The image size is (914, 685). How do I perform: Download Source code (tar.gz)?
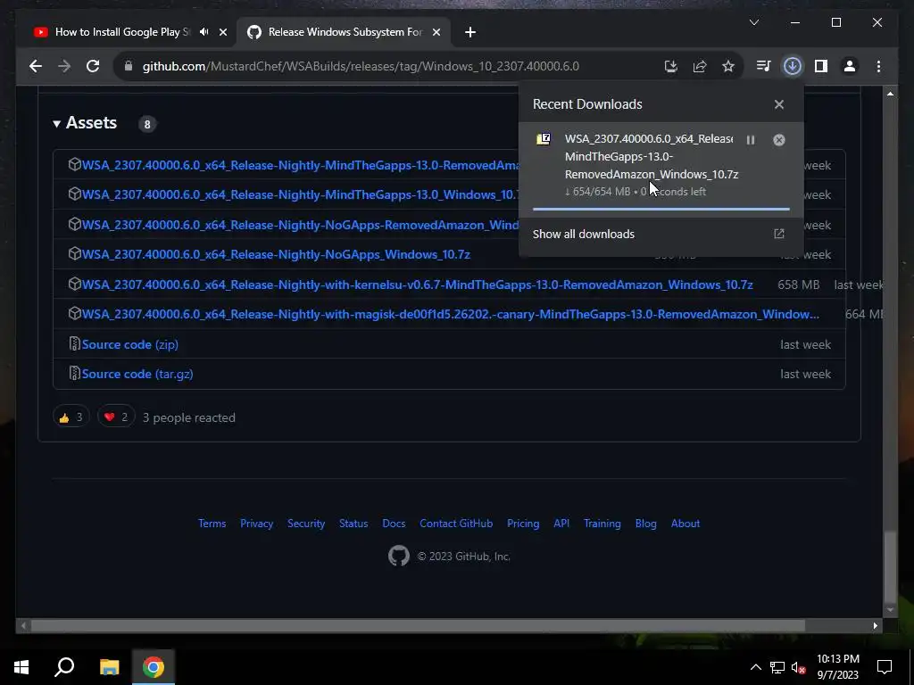coord(137,374)
